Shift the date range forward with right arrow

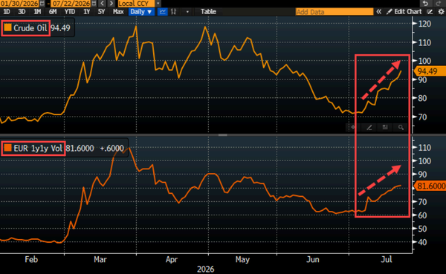(111, 4)
